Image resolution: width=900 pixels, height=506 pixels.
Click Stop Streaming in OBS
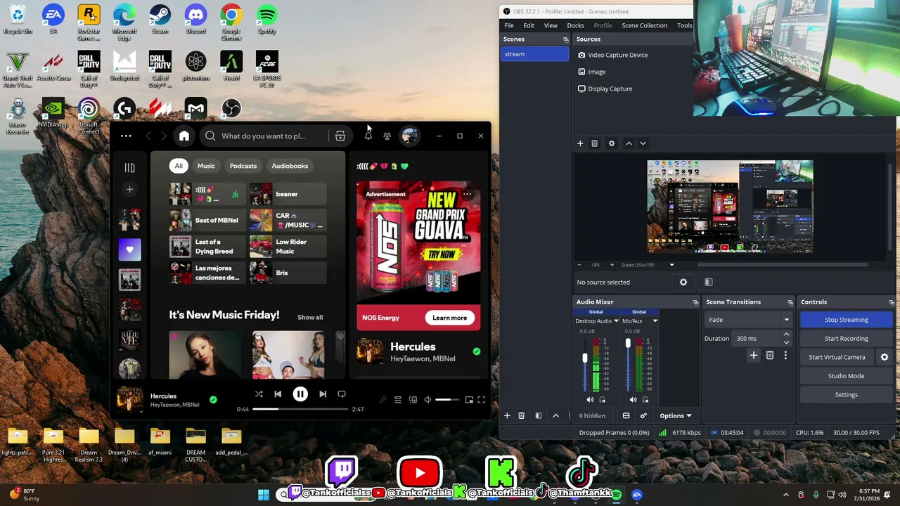pos(847,320)
